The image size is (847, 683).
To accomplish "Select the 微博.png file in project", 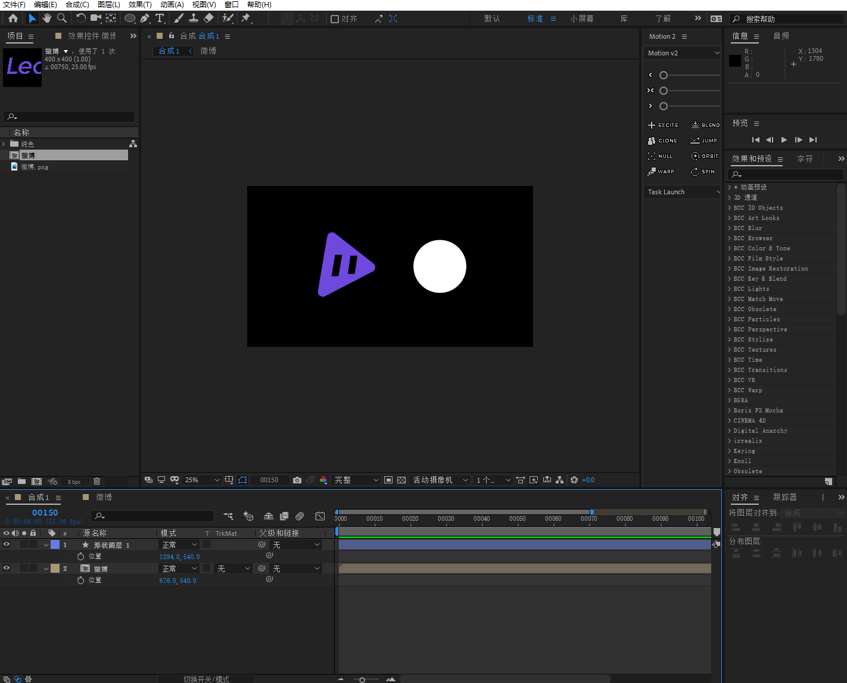I will click(35, 167).
